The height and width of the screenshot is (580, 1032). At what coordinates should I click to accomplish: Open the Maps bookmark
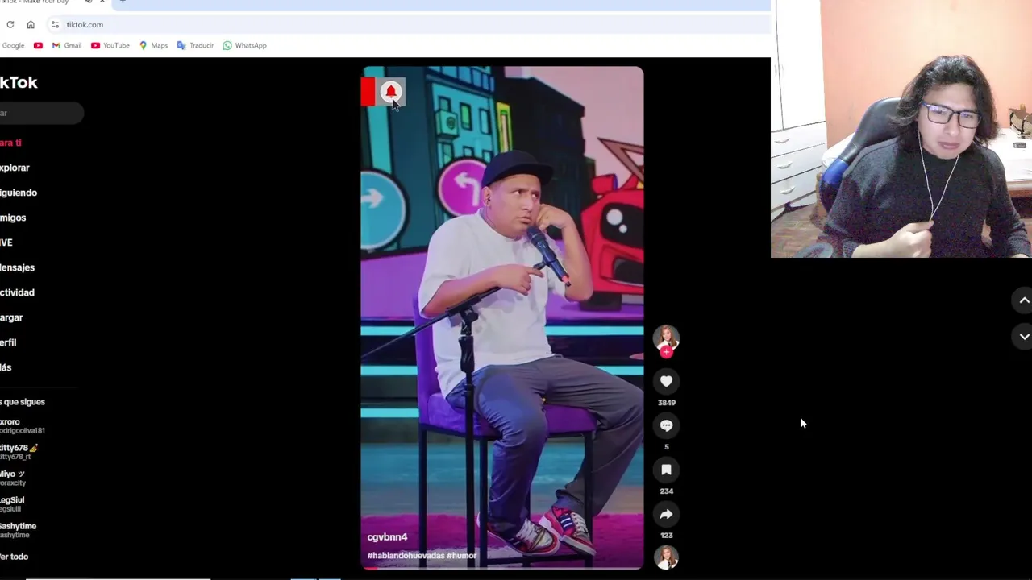pyautogui.click(x=153, y=45)
